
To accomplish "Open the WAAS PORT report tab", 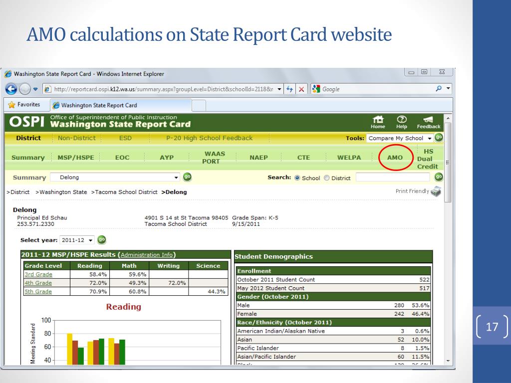I will click(x=214, y=157).
